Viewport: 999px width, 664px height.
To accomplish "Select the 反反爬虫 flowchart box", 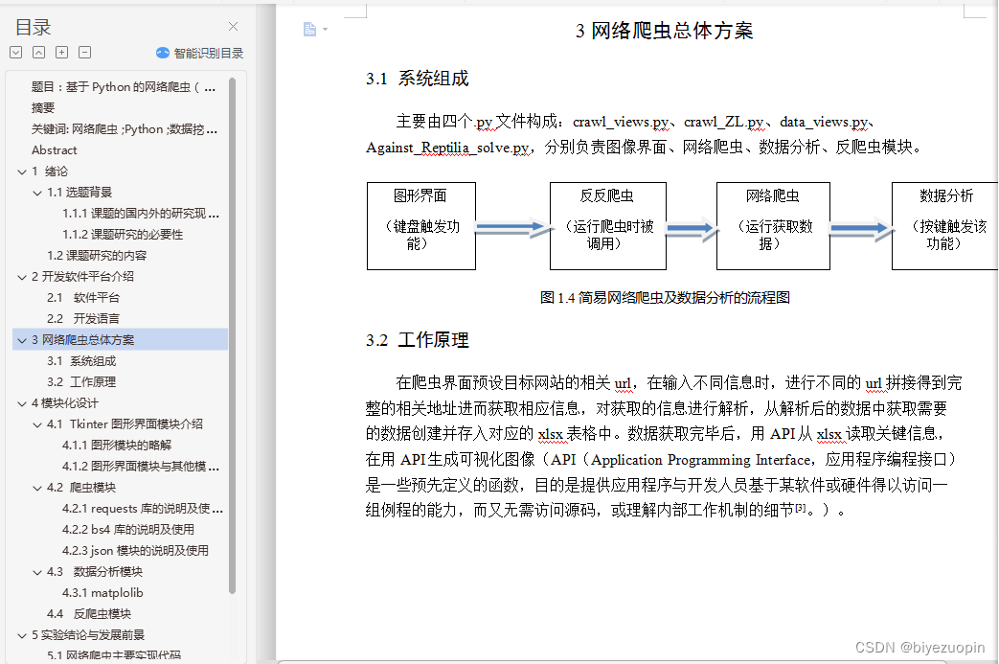I will point(608,226).
